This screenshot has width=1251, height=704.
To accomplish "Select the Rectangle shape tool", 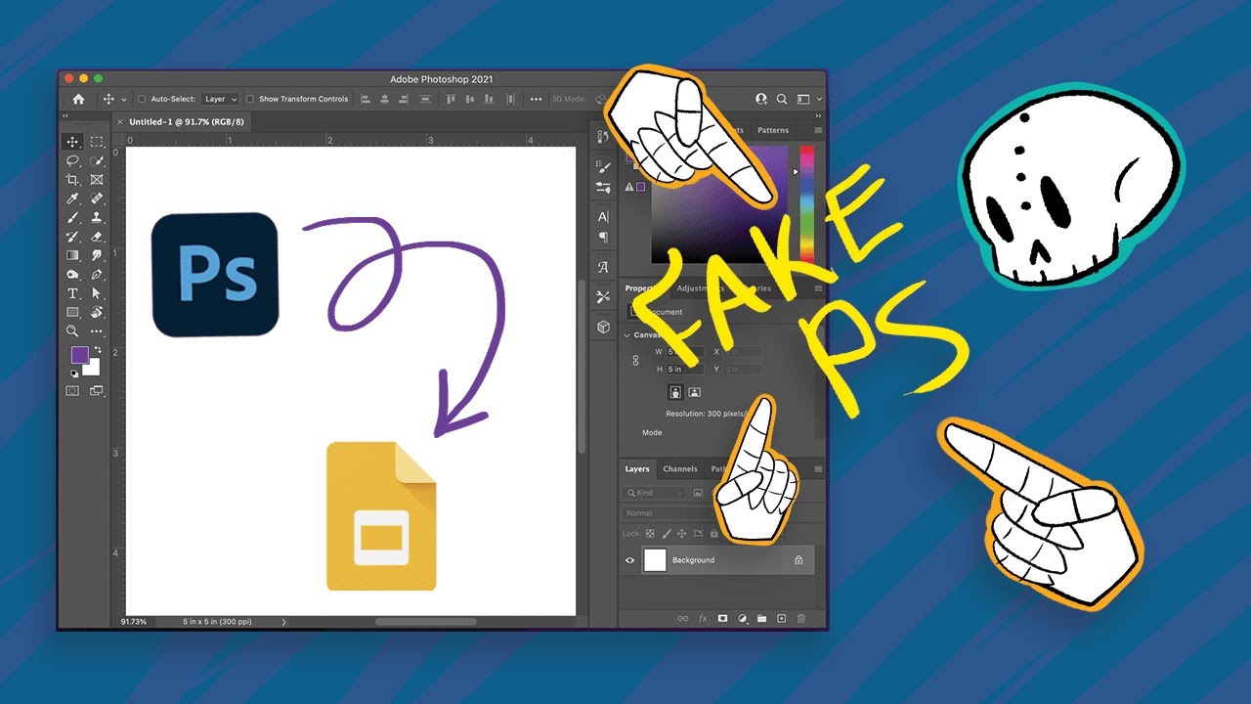I will [72, 312].
